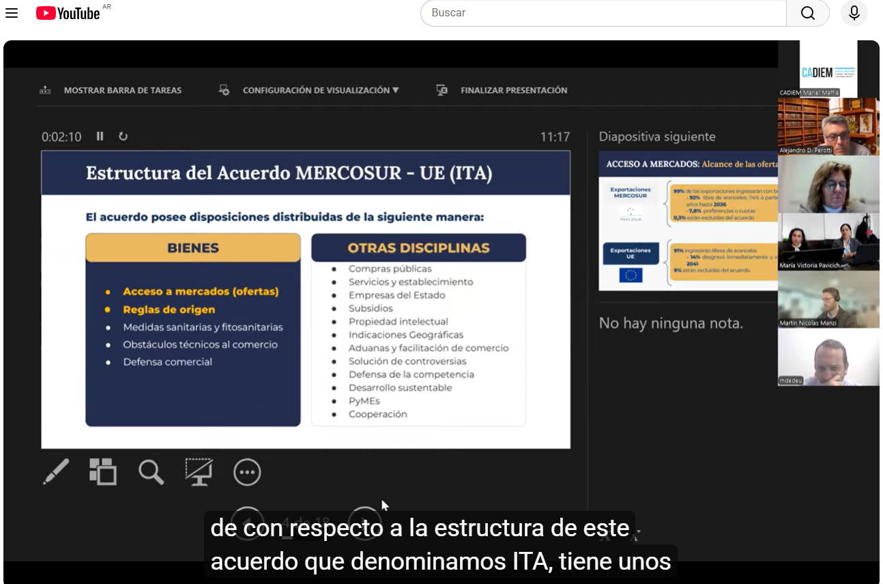Image resolution: width=883 pixels, height=584 pixels.
Task: Click 'PyMEs' list item
Action: click(x=364, y=401)
